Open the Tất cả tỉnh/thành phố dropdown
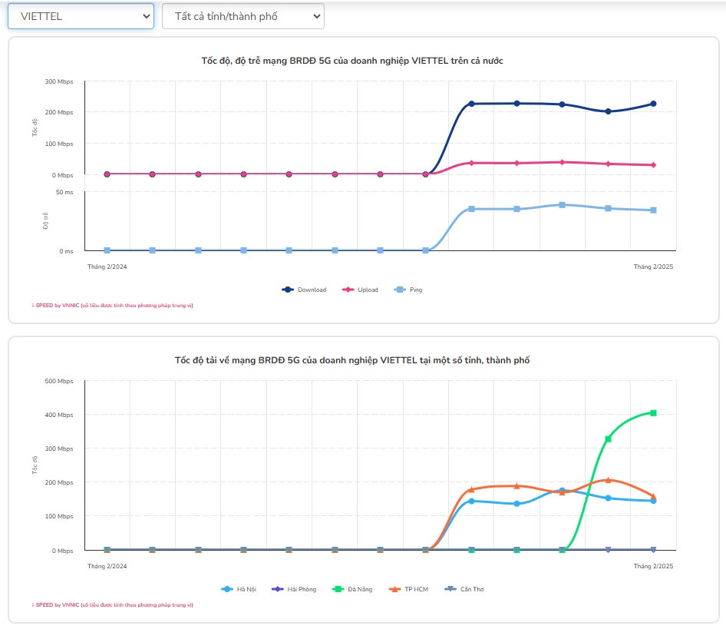Viewport: 726px width, 629px height. 243,16
